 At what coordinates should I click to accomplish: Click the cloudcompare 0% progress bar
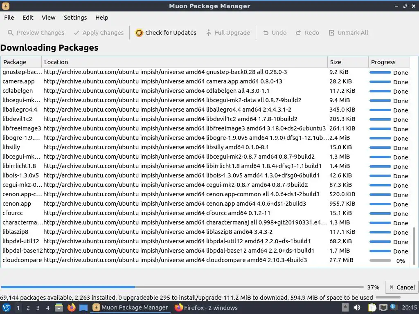pyautogui.click(x=380, y=260)
